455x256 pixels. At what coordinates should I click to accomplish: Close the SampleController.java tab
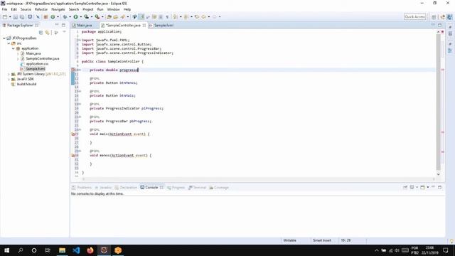point(144,26)
